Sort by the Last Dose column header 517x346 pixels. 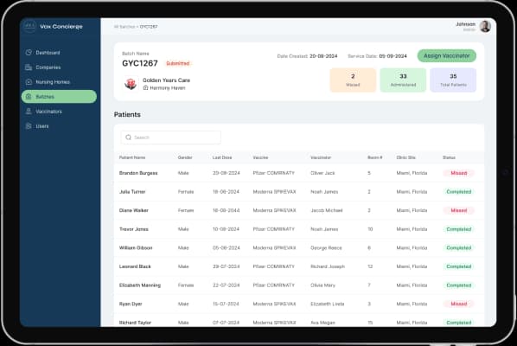[x=222, y=157]
